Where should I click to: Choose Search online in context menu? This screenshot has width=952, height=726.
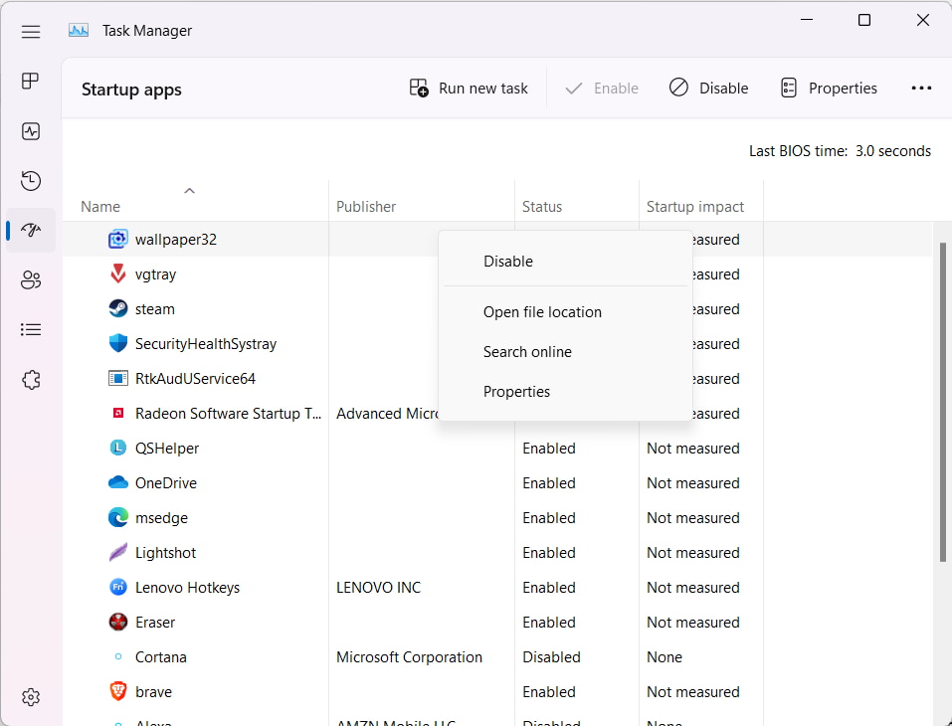[x=527, y=352]
